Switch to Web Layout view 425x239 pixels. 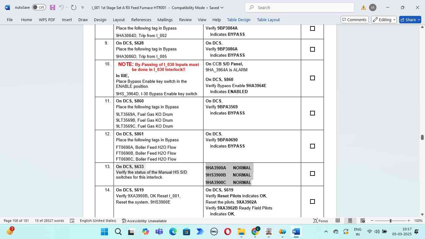coord(362,221)
